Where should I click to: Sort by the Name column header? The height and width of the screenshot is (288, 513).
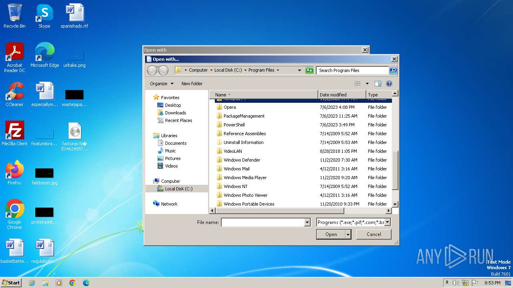click(x=264, y=95)
